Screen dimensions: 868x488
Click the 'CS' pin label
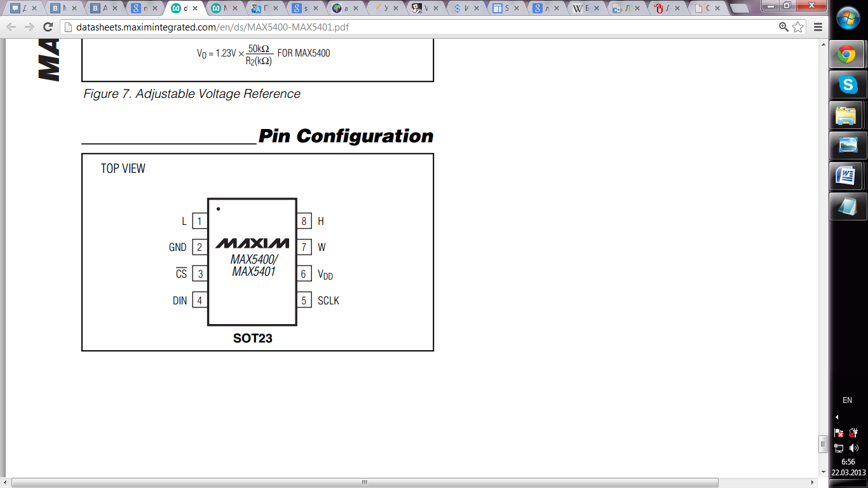(x=182, y=273)
